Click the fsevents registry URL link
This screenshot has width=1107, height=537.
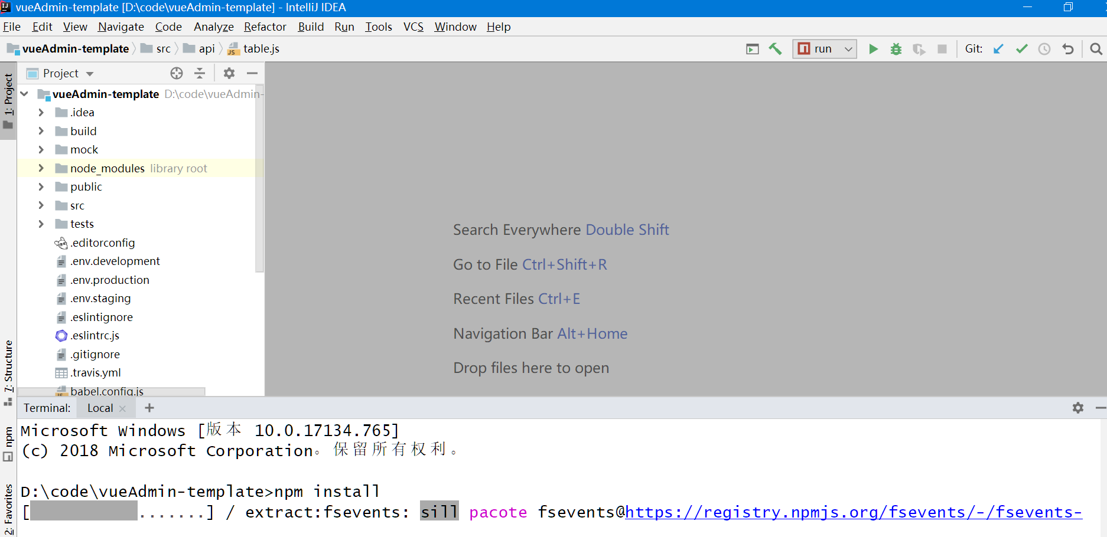tap(854, 512)
